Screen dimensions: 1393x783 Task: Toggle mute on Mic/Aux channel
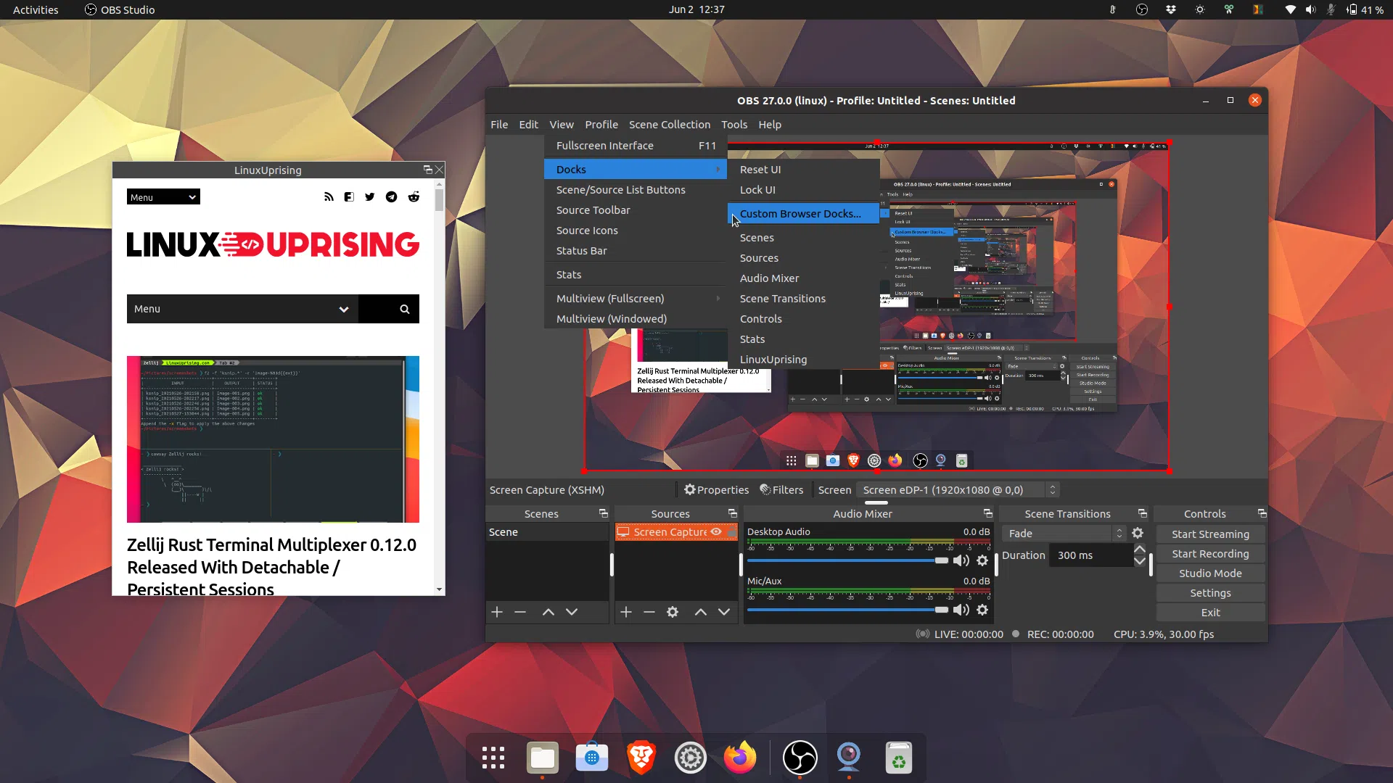pos(960,609)
